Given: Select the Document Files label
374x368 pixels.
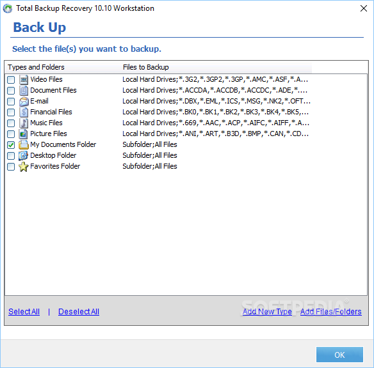Looking at the screenshot, I should pos(53,90).
